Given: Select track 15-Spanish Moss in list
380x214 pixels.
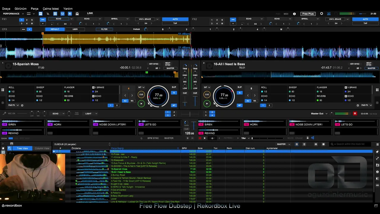Looking at the screenshot, I should 119,169.
